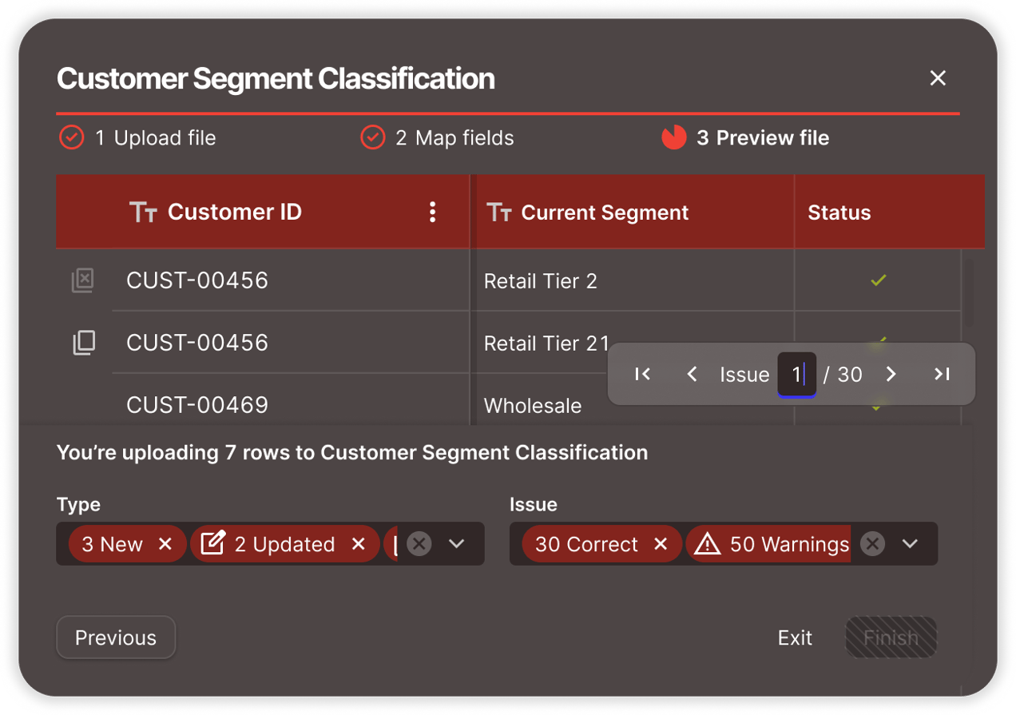This screenshot has height=715, width=1016.
Task: Click the issue number input field
Action: pyautogui.click(x=796, y=374)
